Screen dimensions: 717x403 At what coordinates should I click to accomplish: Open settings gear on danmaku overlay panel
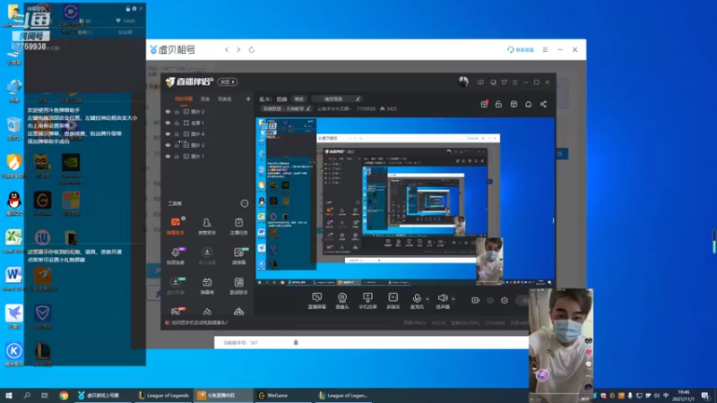[x=134, y=8]
